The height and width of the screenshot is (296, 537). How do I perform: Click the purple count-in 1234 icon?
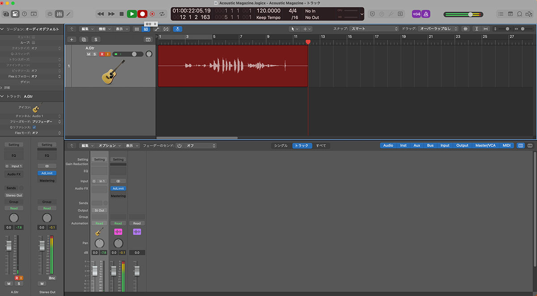[x=416, y=14]
